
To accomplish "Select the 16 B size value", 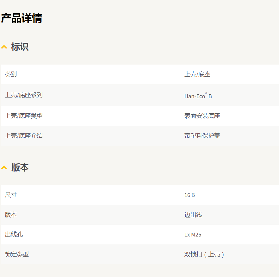I will pyautogui.click(x=190, y=195).
